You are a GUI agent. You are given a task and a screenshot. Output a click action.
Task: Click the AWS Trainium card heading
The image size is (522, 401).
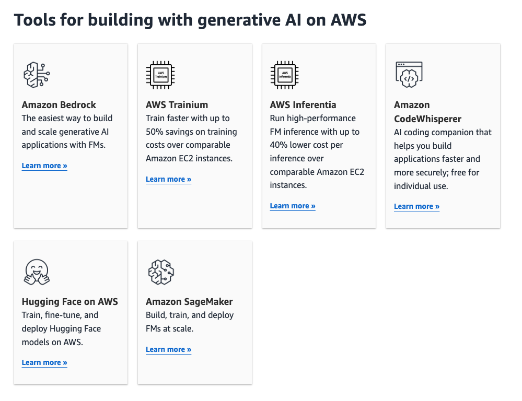[x=177, y=104]
